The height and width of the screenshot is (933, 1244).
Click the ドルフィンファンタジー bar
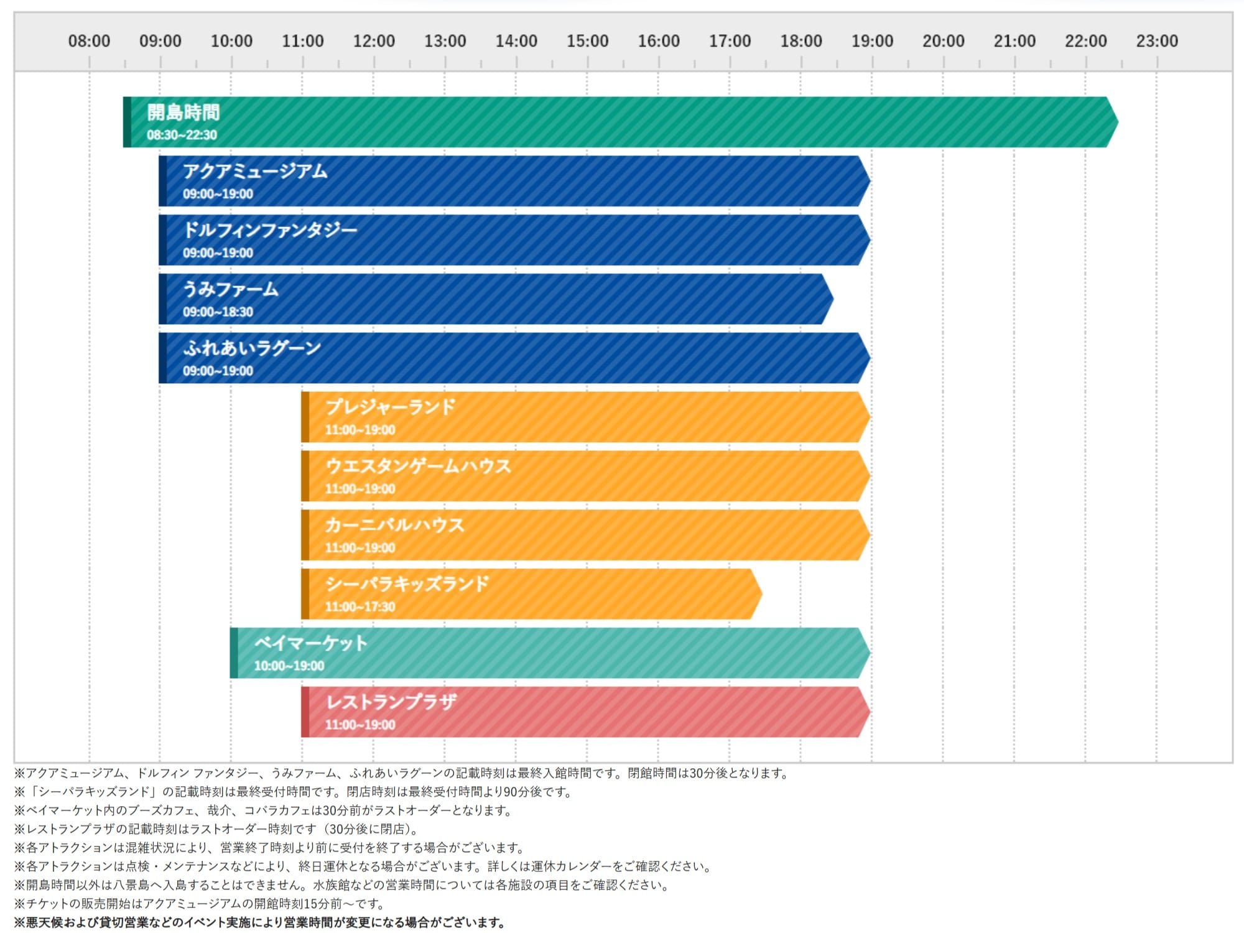point(514,240)
